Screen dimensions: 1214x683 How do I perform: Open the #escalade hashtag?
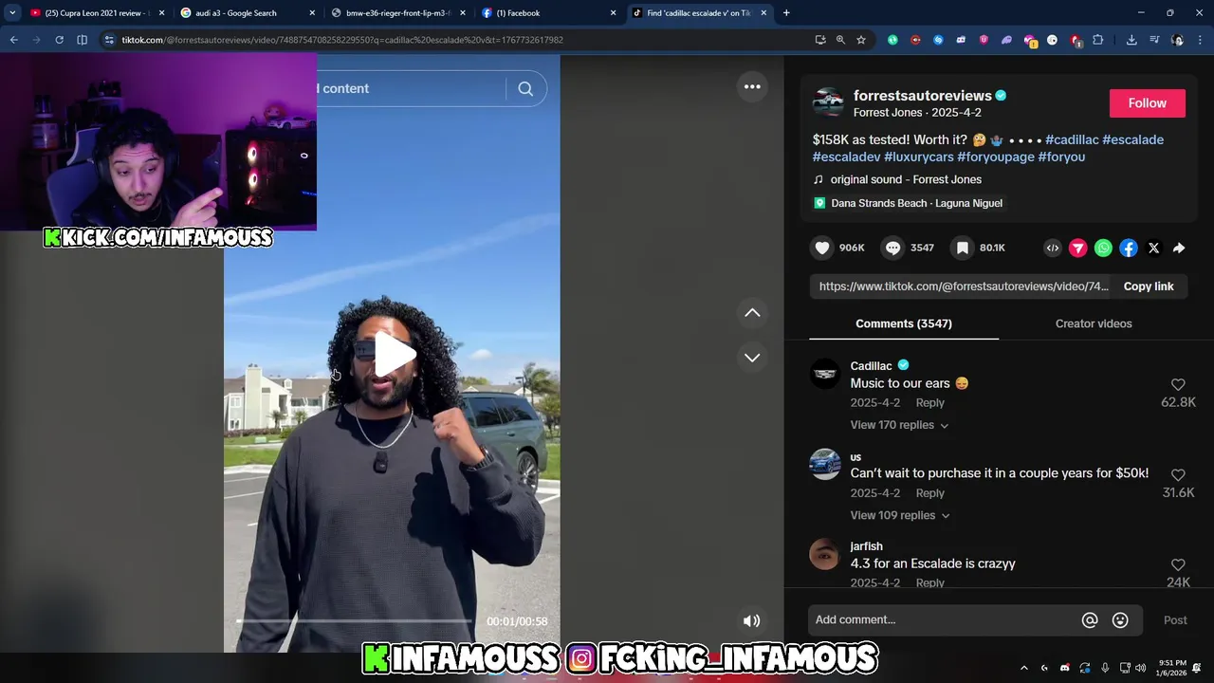click(x=1132, y=139)
